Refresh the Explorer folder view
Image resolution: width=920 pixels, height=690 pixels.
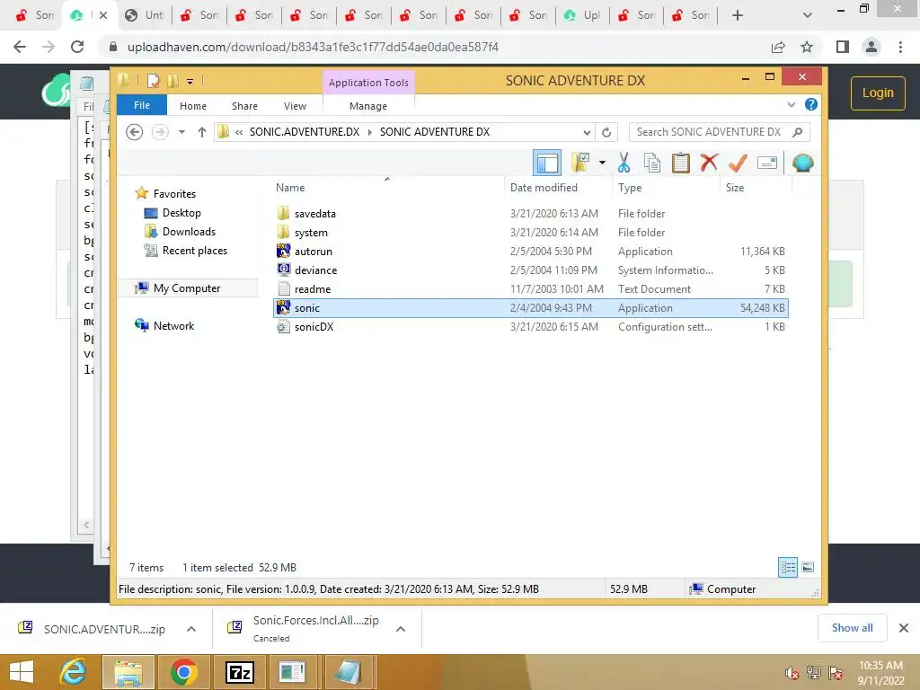(x=606, y=132)
